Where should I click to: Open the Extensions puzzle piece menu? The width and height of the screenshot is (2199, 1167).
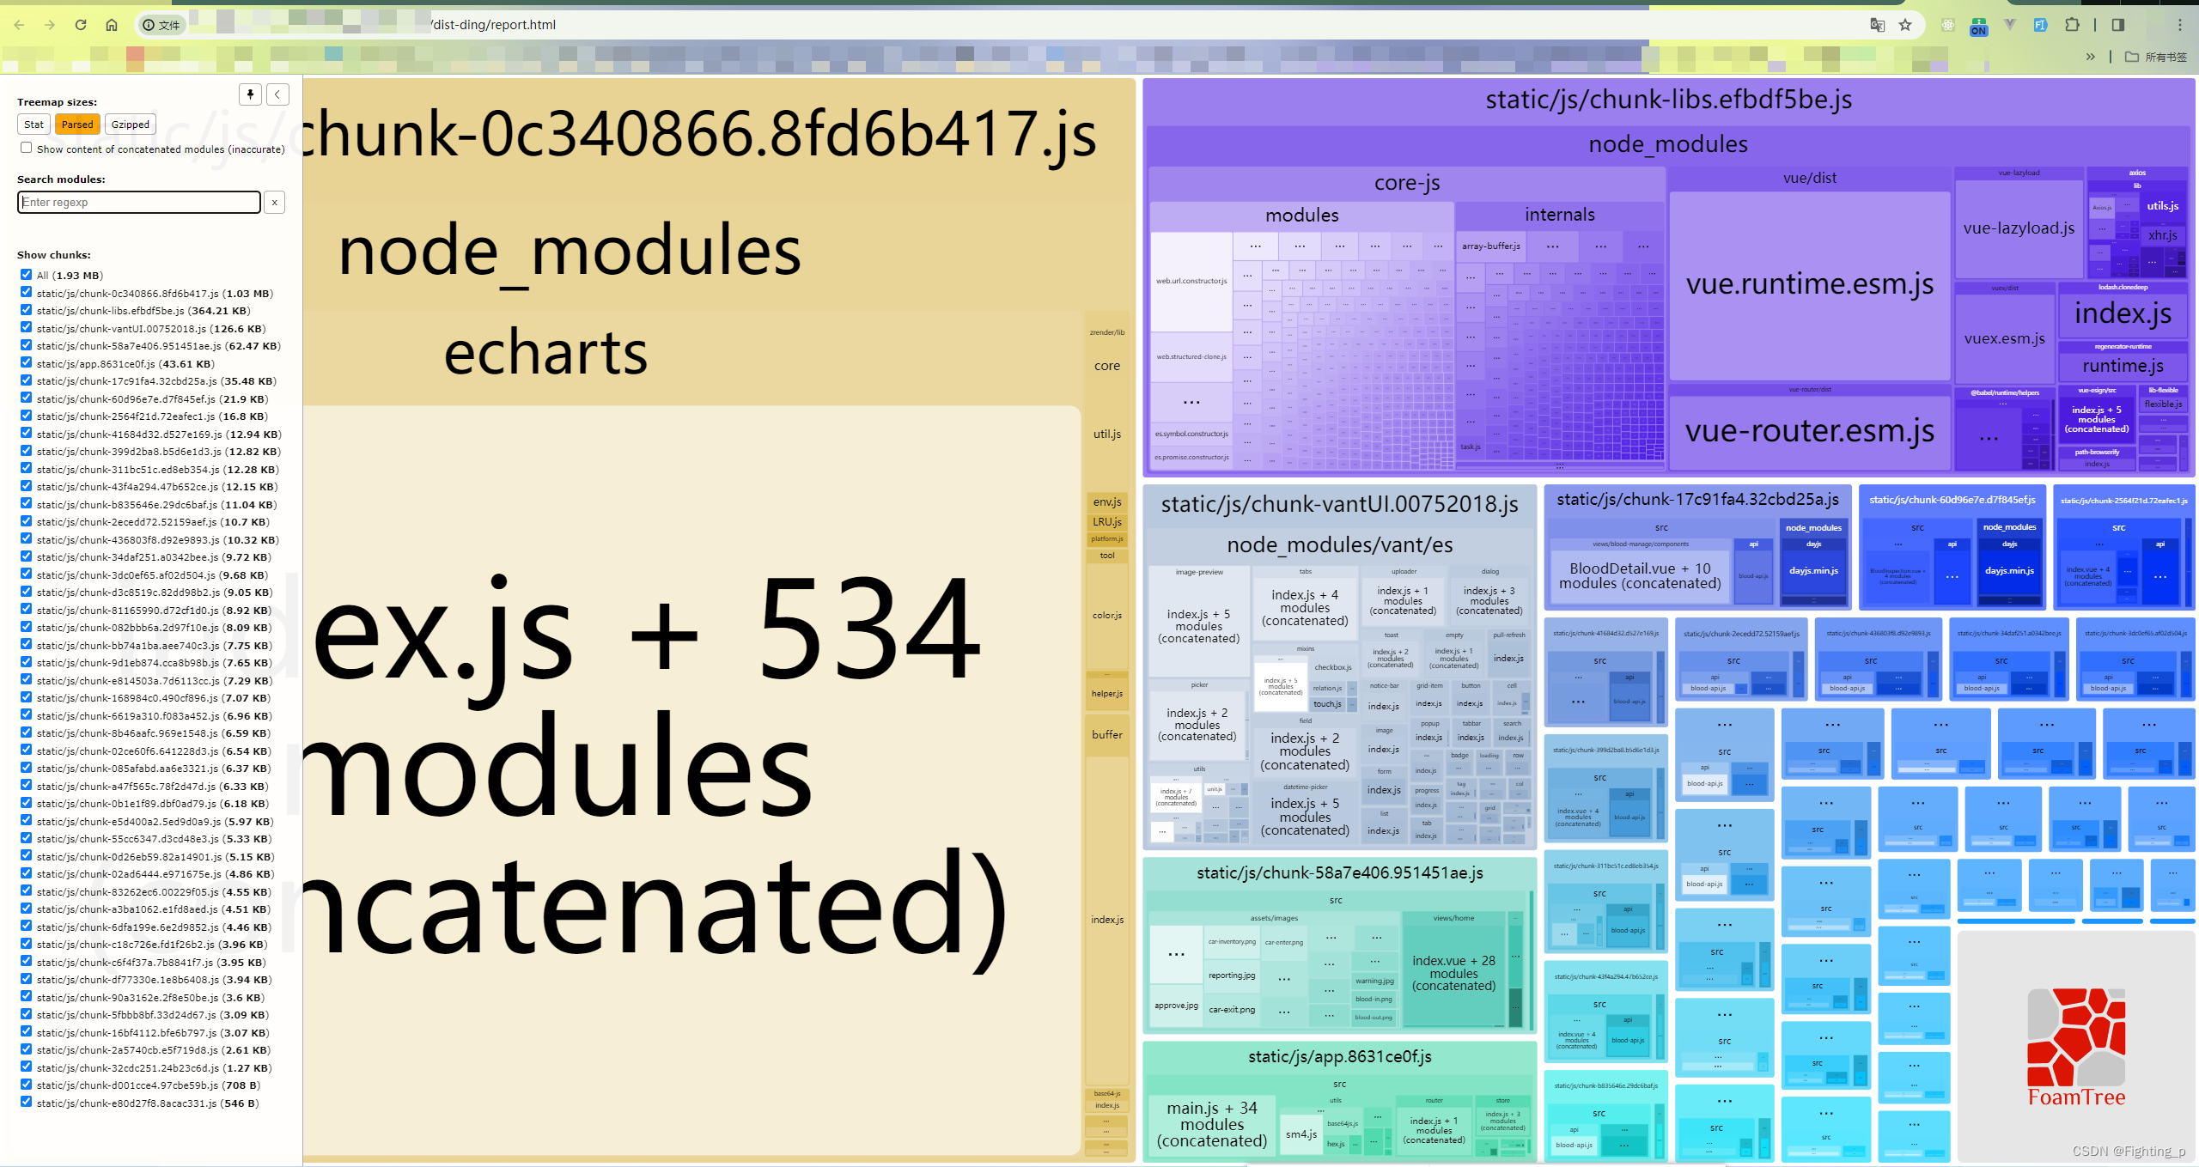tap(2072, 25)
